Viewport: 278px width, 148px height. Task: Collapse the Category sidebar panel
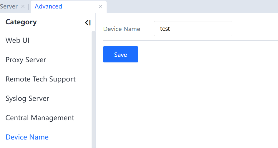point(88,23)
